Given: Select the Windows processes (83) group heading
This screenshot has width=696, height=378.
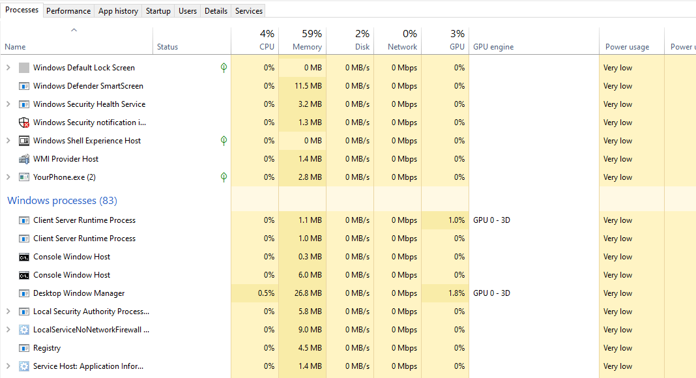Looking at the screenshot, I should 62,201.
